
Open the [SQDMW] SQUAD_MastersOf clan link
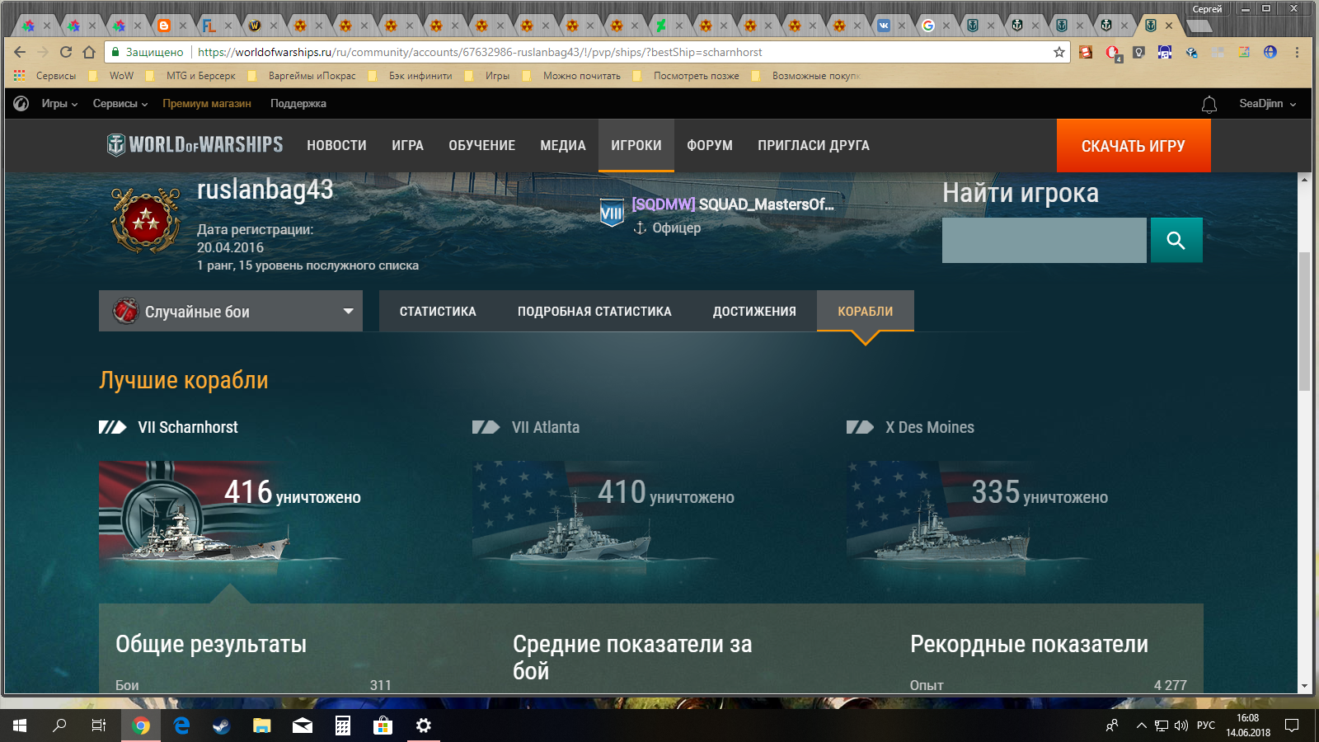click(733, 204)
